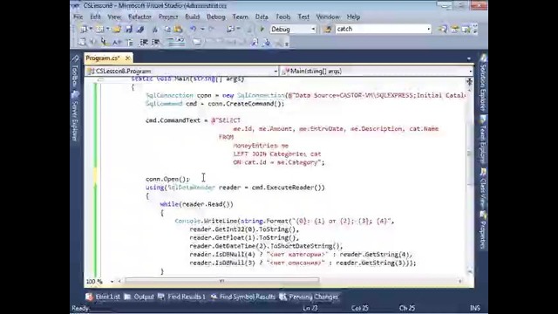Open the Team Explorer side tab
This screenshot has height=314, width=558.
(x=483, y=140)
